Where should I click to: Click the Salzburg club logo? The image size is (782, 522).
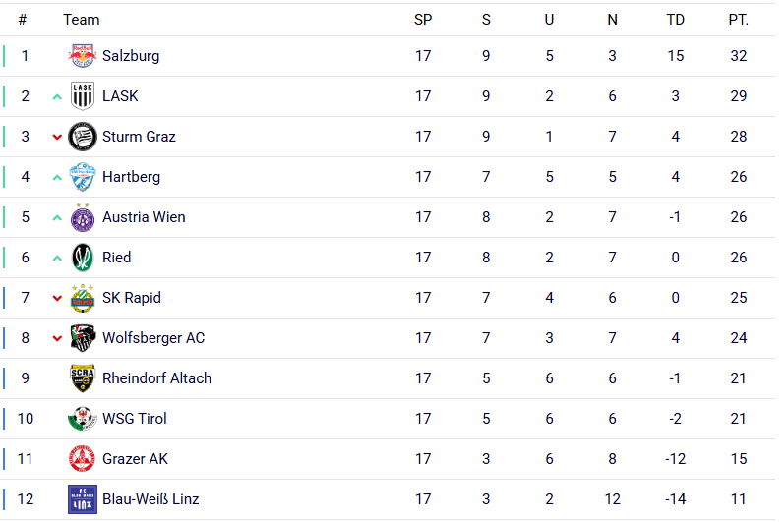pyautogui.click(x=83, y=56)
